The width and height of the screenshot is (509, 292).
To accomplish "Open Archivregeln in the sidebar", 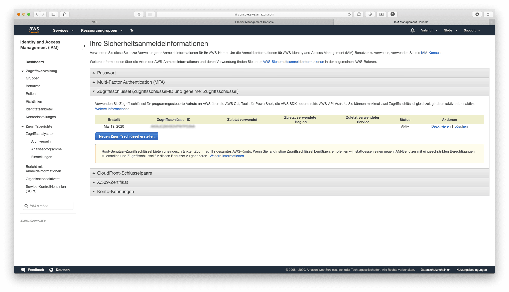I will pyautogui.click(x=41, y=141).
